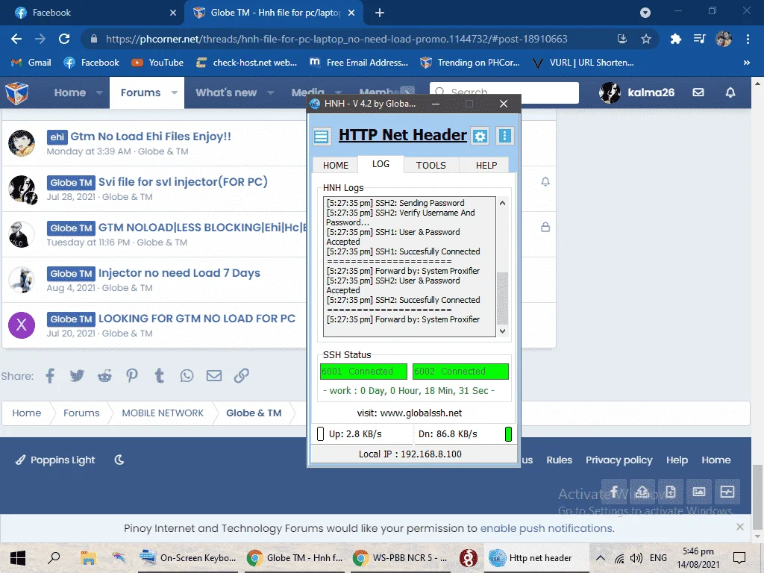Toggle dark mode moon icon
The height and width of the screenshot is (573, 764).
(x=119, y=460)
